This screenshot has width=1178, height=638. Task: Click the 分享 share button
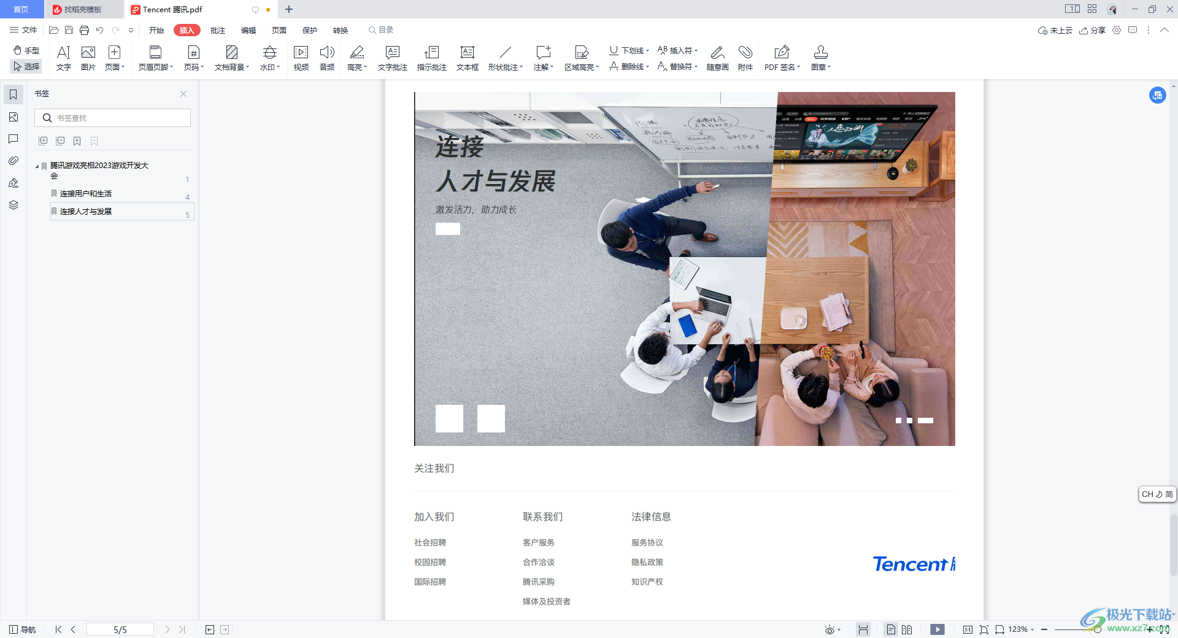(x=1092, y=30)
